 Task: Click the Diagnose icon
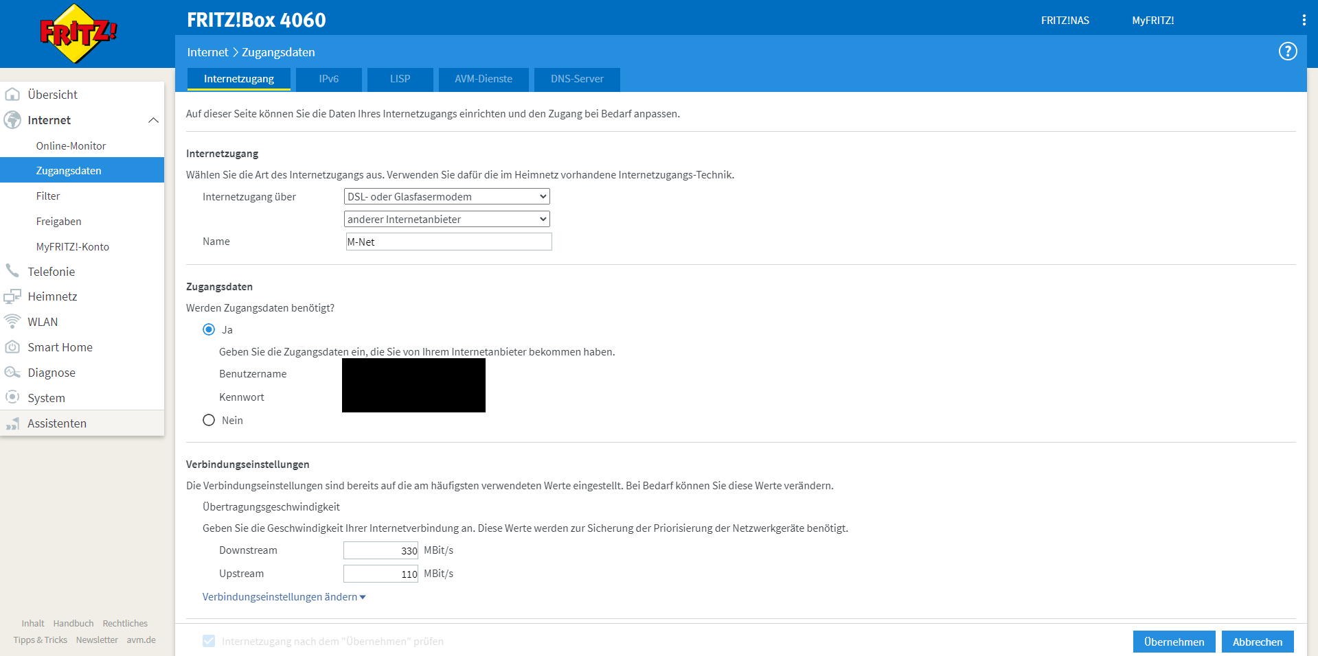[12, 372]
